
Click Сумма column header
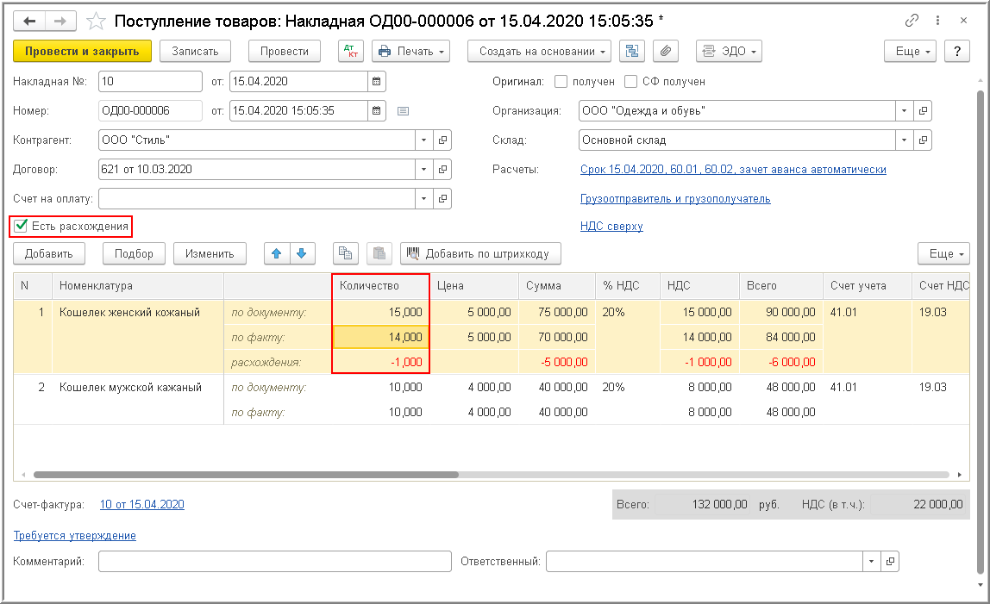(556, 286)
